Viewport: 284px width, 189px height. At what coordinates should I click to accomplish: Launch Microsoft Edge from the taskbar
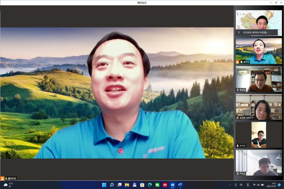[150, 185]
